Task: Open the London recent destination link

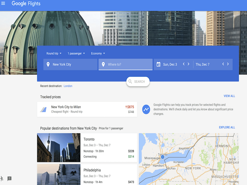Action: 68,86
